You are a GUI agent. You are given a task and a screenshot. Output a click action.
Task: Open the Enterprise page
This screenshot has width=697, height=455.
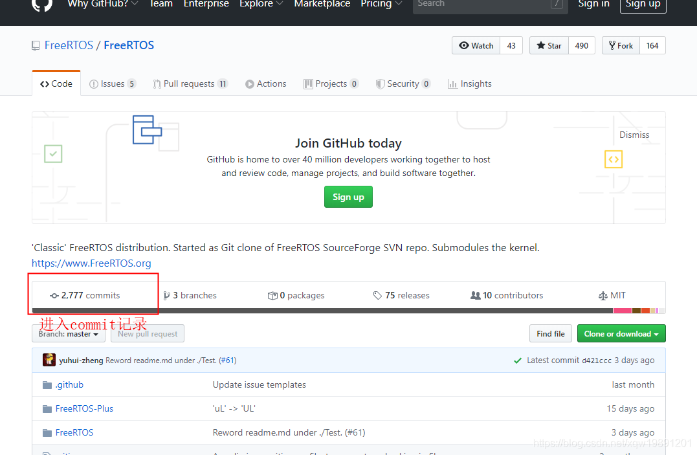(x=206, y=4)
